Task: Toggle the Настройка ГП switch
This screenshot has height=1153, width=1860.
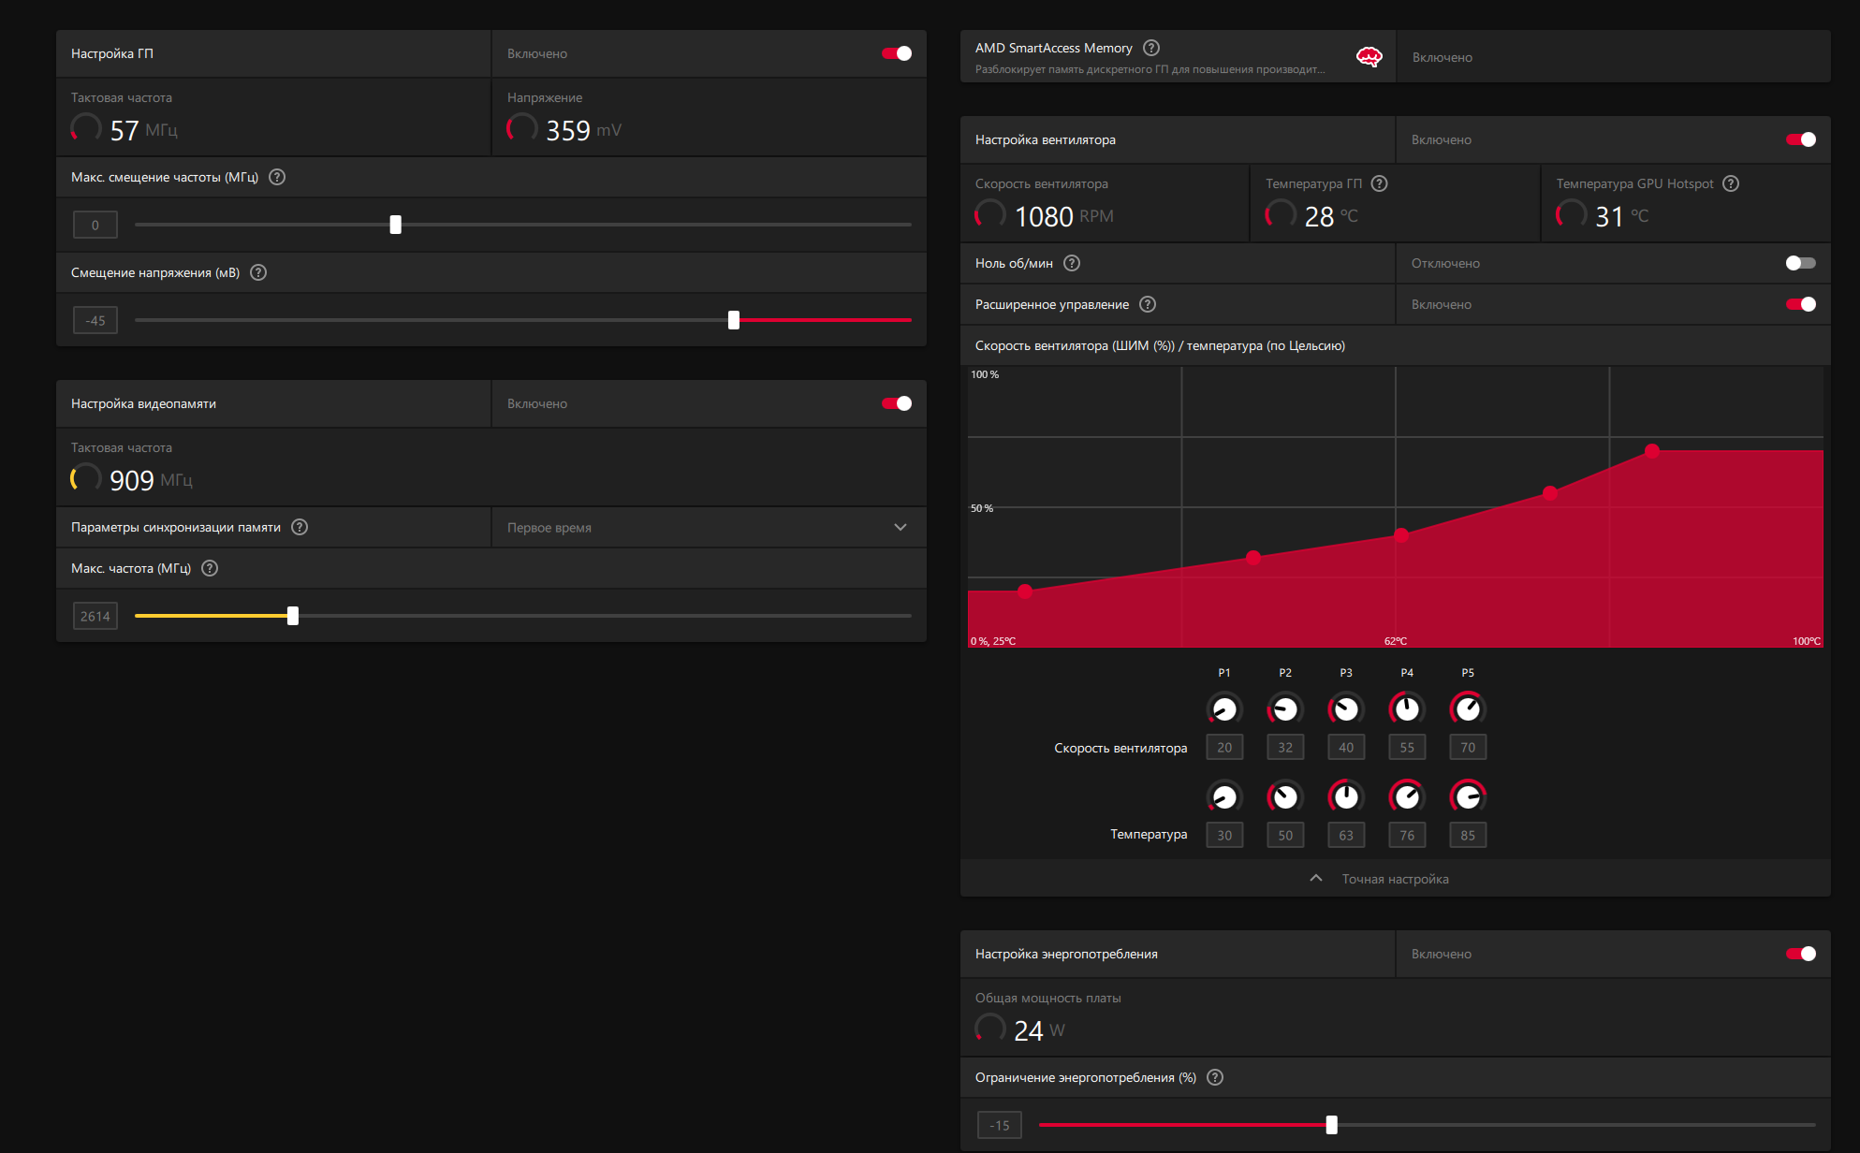Action: pos(896,53)
